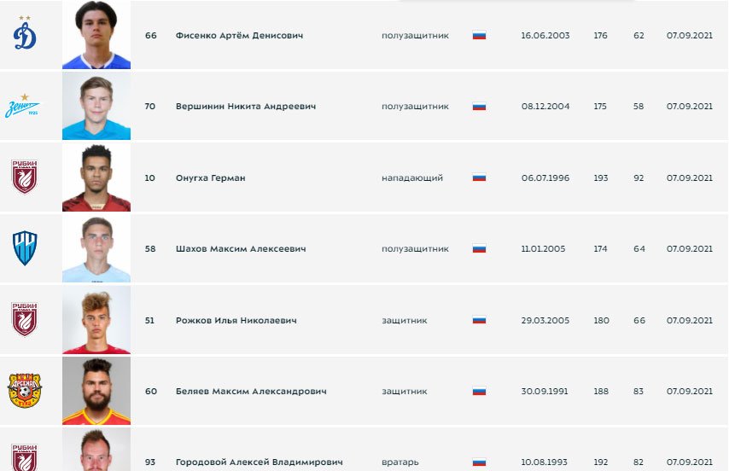Open photo of Вершинин Никита Андреевич
Viewport: 729px width, 471px height.
pos(96,106)
